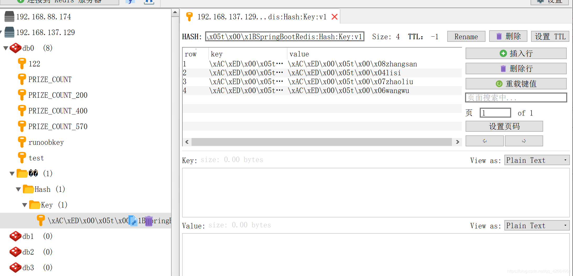Select the PRIZE_COUNT key
The width and height of the screenshot is (573, 276).
[50, 79]
